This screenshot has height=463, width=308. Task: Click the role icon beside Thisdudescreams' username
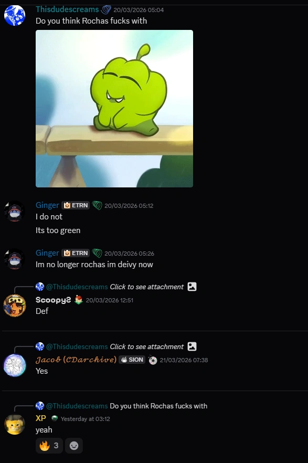click(x=106, y=10)
